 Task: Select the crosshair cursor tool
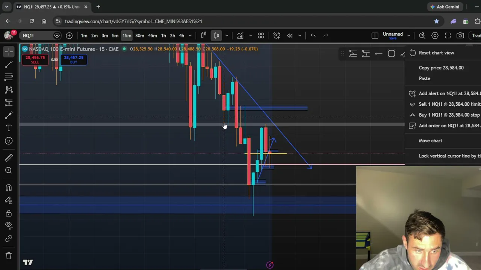(9, 52)
